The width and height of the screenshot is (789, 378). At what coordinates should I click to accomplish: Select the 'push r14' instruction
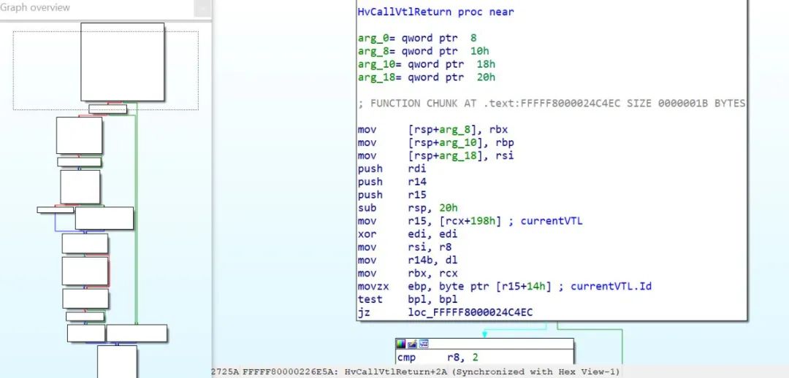392,182
